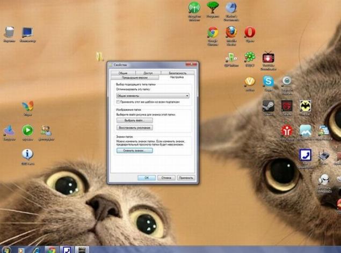Open the folder type optimization dropdown
Viewport: 341px width, 253px height.
153,96
